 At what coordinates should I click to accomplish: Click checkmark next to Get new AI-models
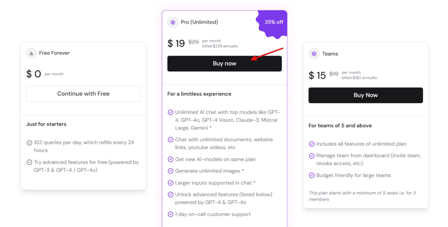(x=171, y=159)
